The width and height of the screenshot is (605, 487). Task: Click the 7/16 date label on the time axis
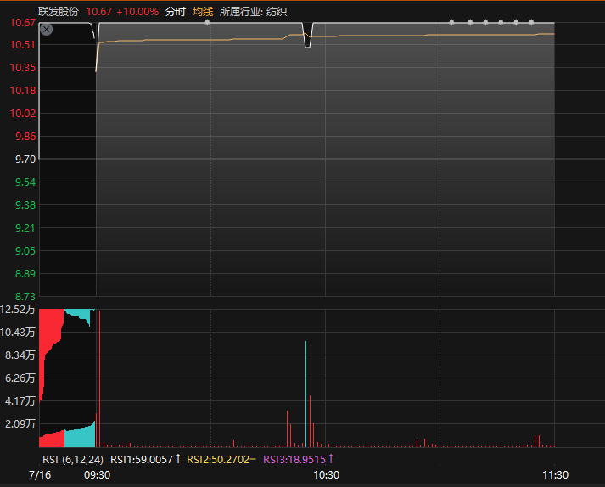[x=39, y=475]
